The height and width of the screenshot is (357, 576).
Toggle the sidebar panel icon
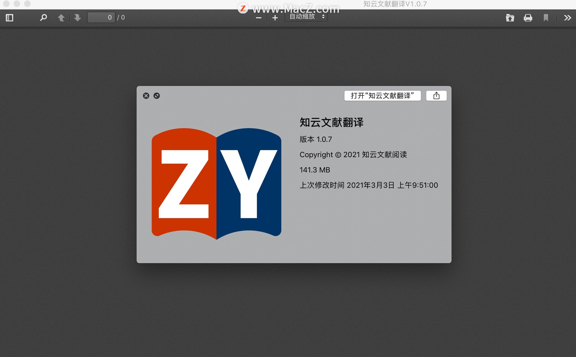click(10, 18)
